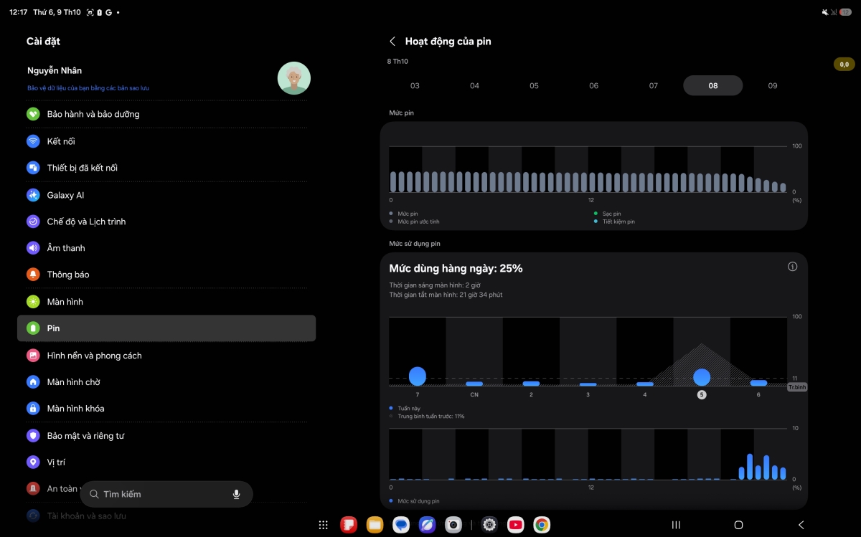861x537 pixels.
Task: Open Messages app from the taskbar
Action: click(401, 525)
